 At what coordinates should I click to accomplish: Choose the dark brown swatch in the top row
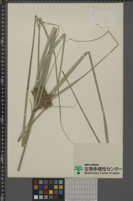[36, 182]
